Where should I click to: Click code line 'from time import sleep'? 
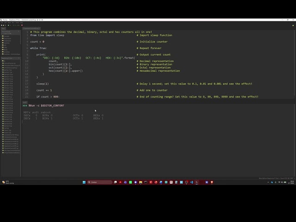pos(47,35)
